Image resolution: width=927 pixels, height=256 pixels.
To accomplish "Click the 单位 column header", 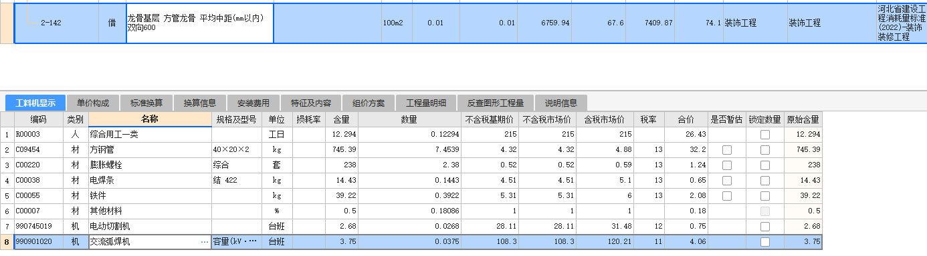I will click(x=276, y=119).
